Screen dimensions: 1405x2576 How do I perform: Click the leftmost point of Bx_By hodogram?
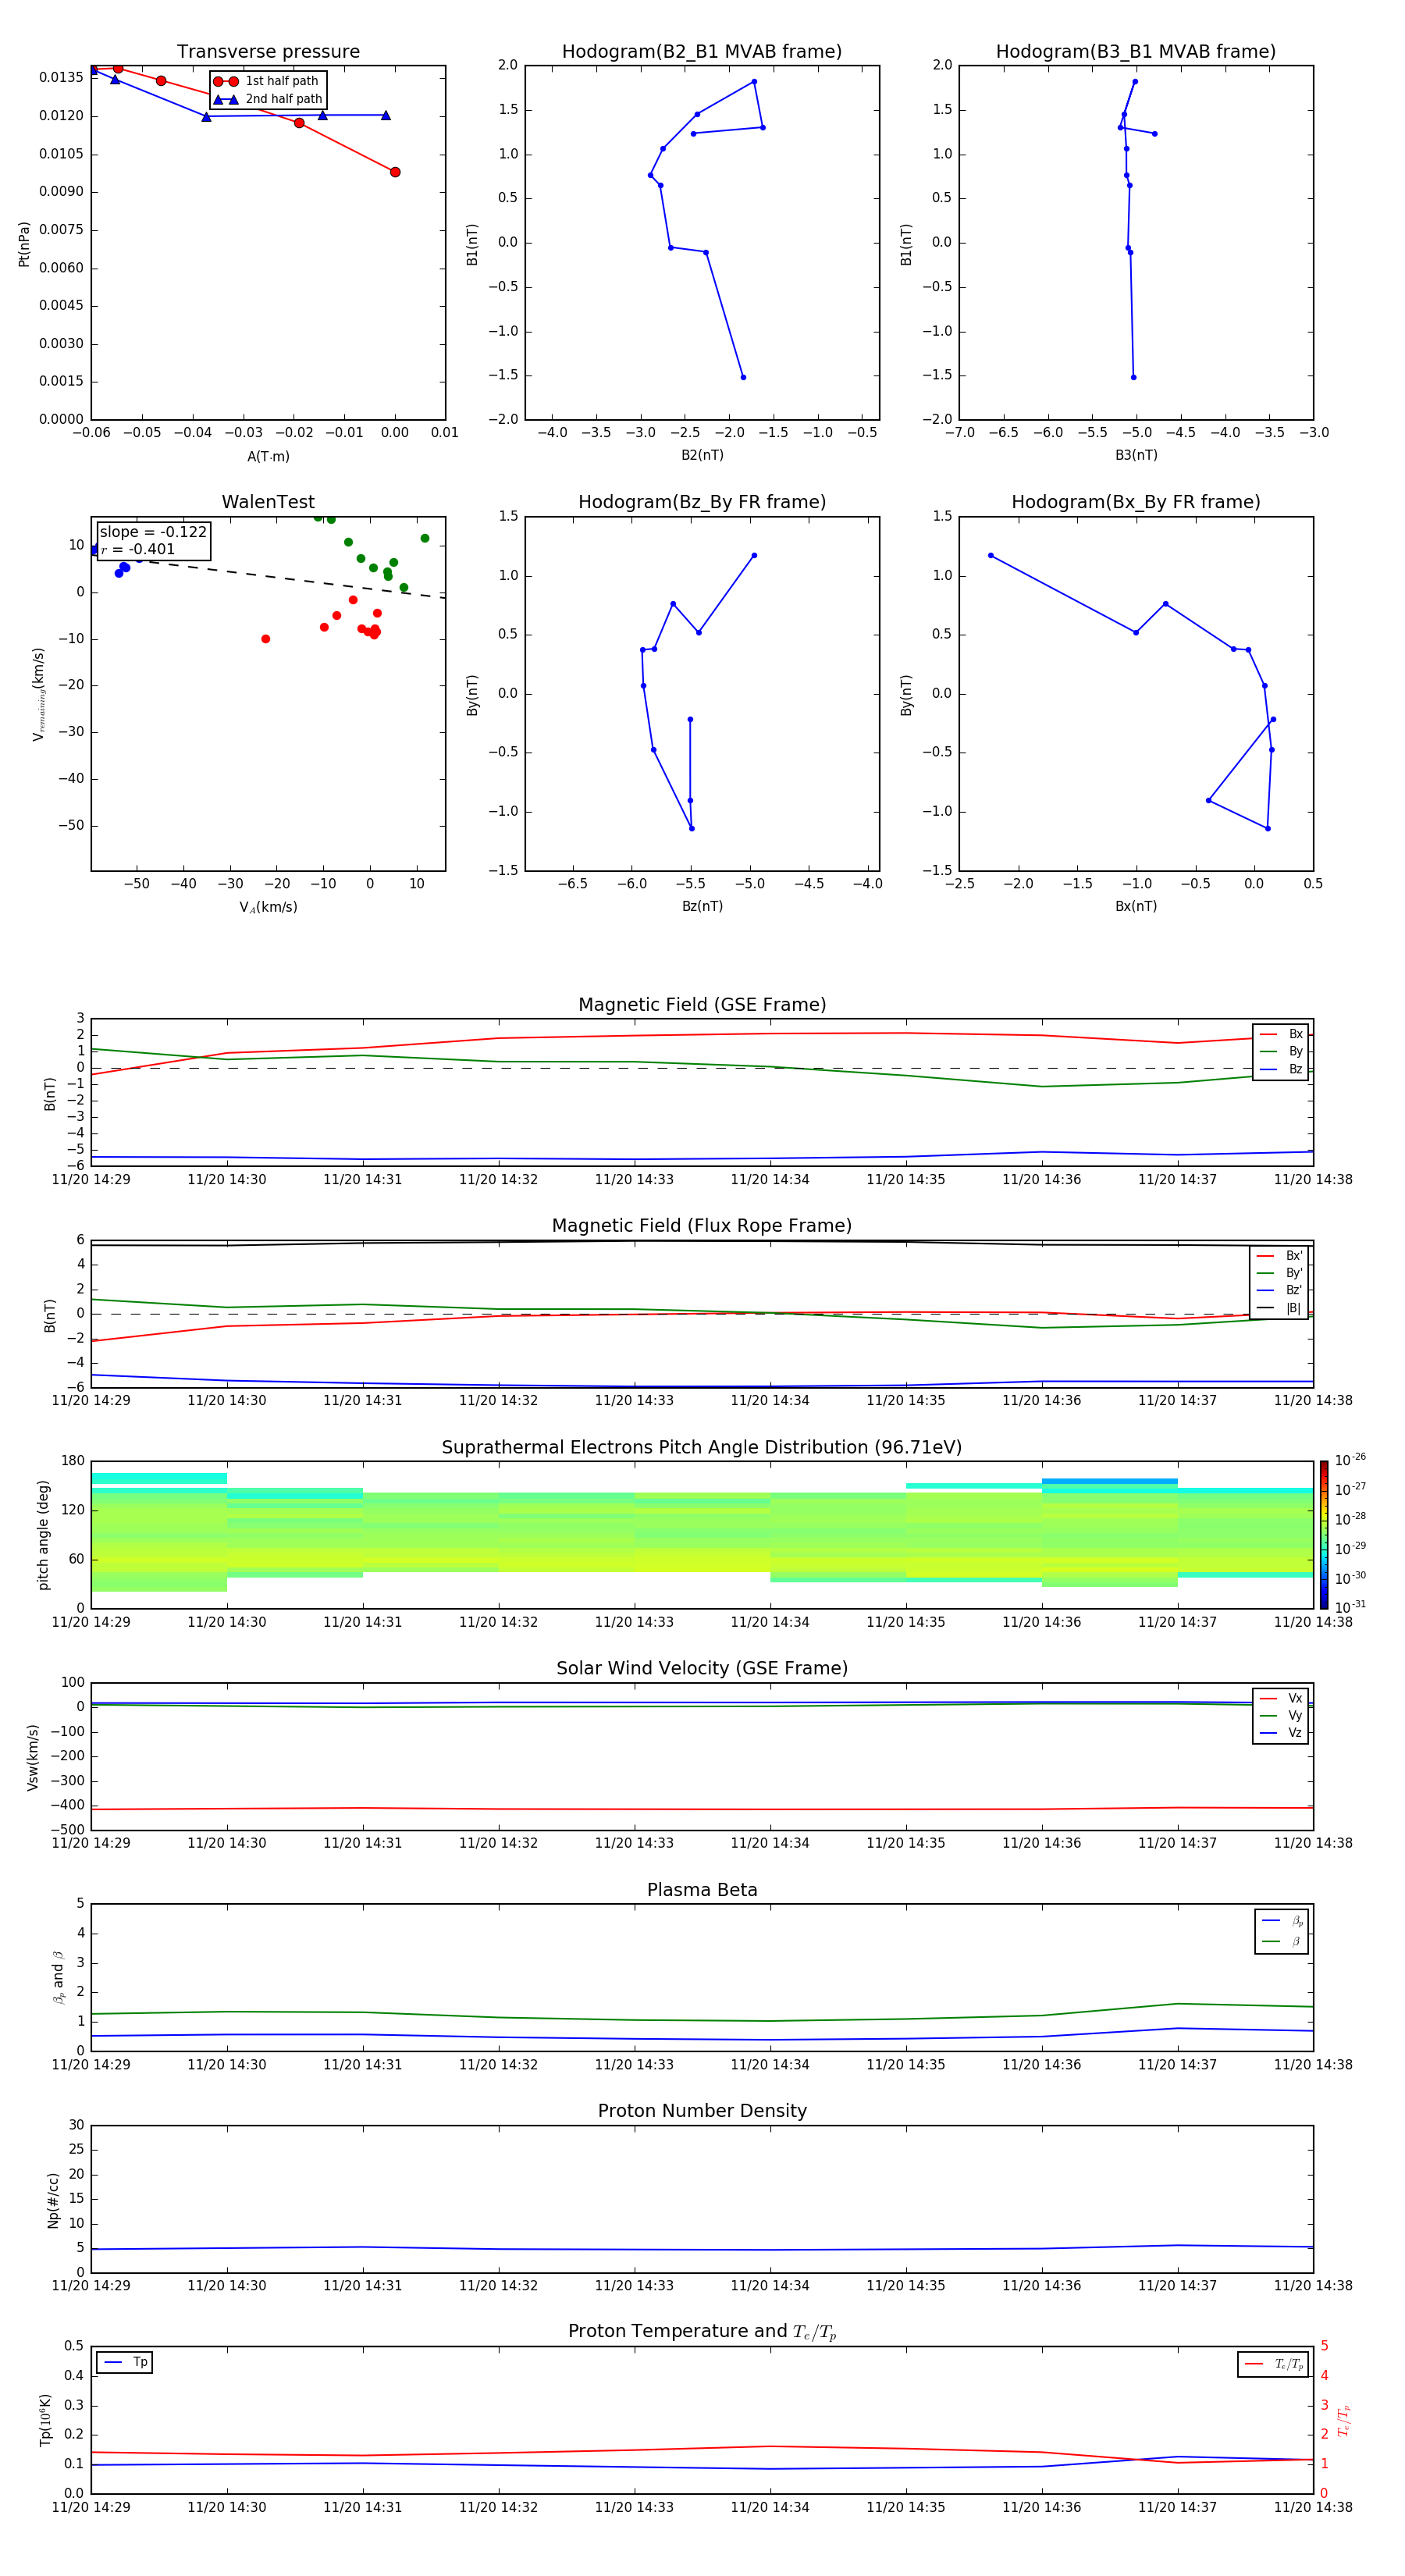[x=991, y=555]
